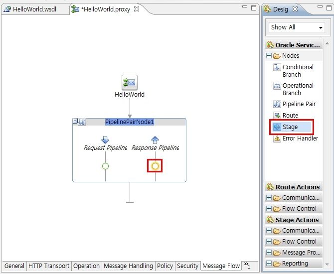
Task: Select the Request Pipeline circle drop target
Action: tap(106, 166)
